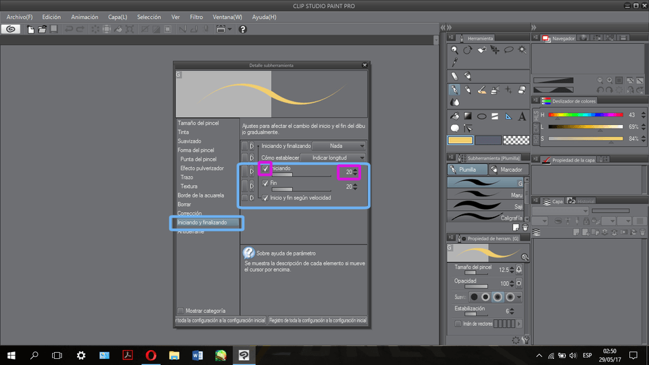Pick the Lasso selection tool
Viewport: 649px width, 365px height.
click(x=508, y=50)
